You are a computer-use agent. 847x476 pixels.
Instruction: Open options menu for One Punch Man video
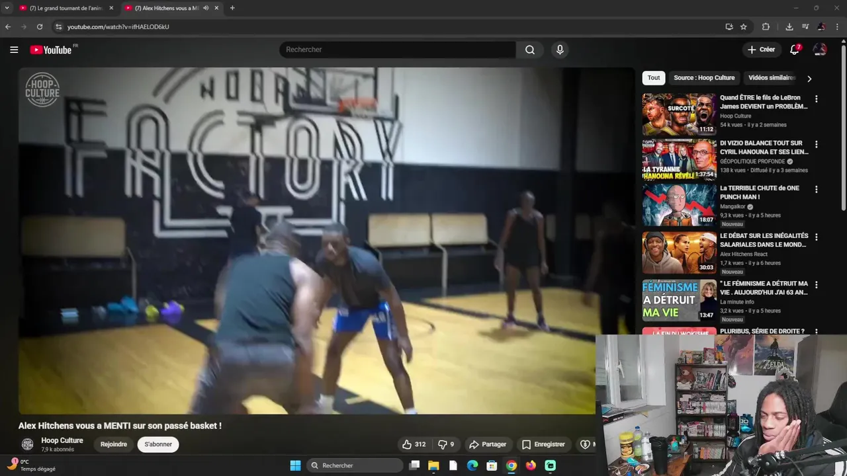[x=816, y=189]
